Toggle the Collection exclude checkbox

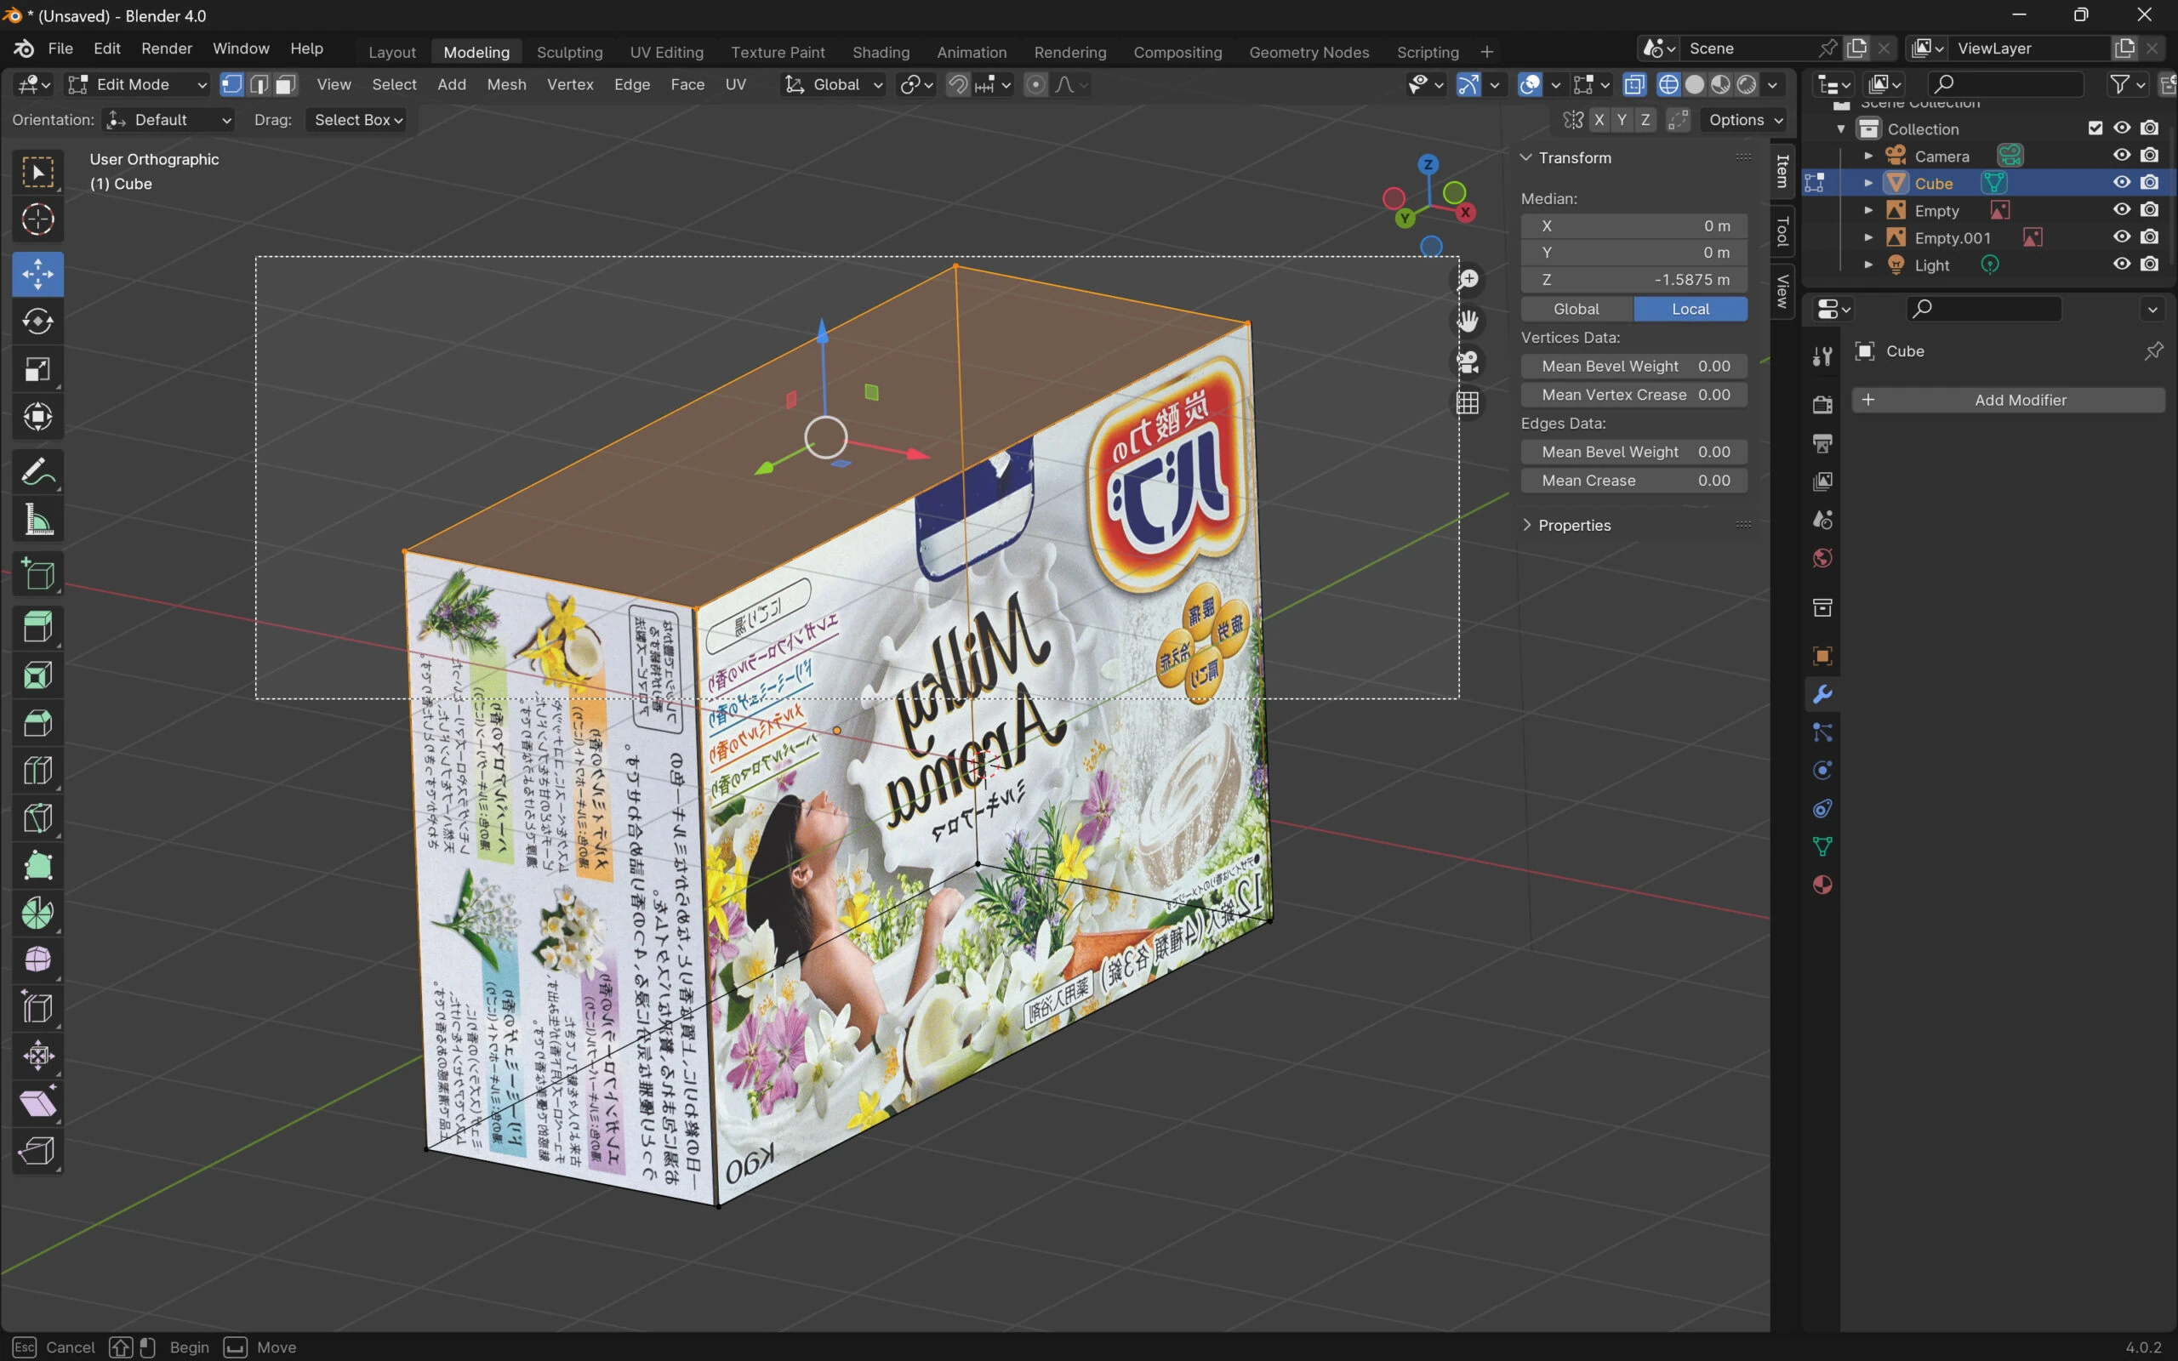pyautogui.click(x=2095, y=128)
